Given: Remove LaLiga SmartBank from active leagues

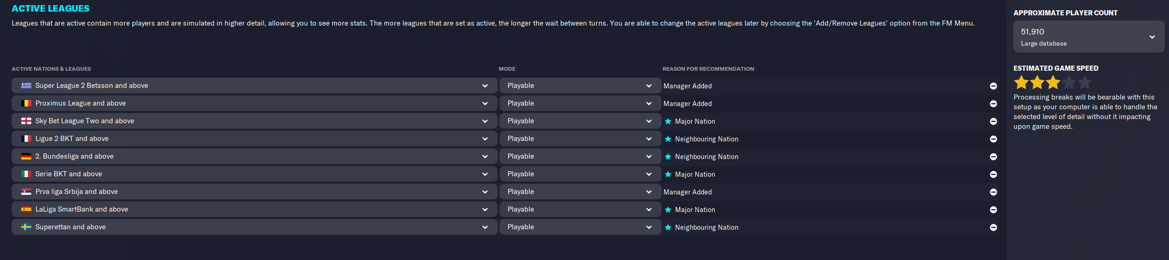Looking at the screenshot, I should pyautogui.click(x=993, y=210).
